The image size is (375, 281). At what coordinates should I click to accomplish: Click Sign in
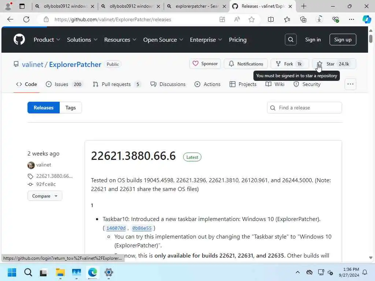313,40
